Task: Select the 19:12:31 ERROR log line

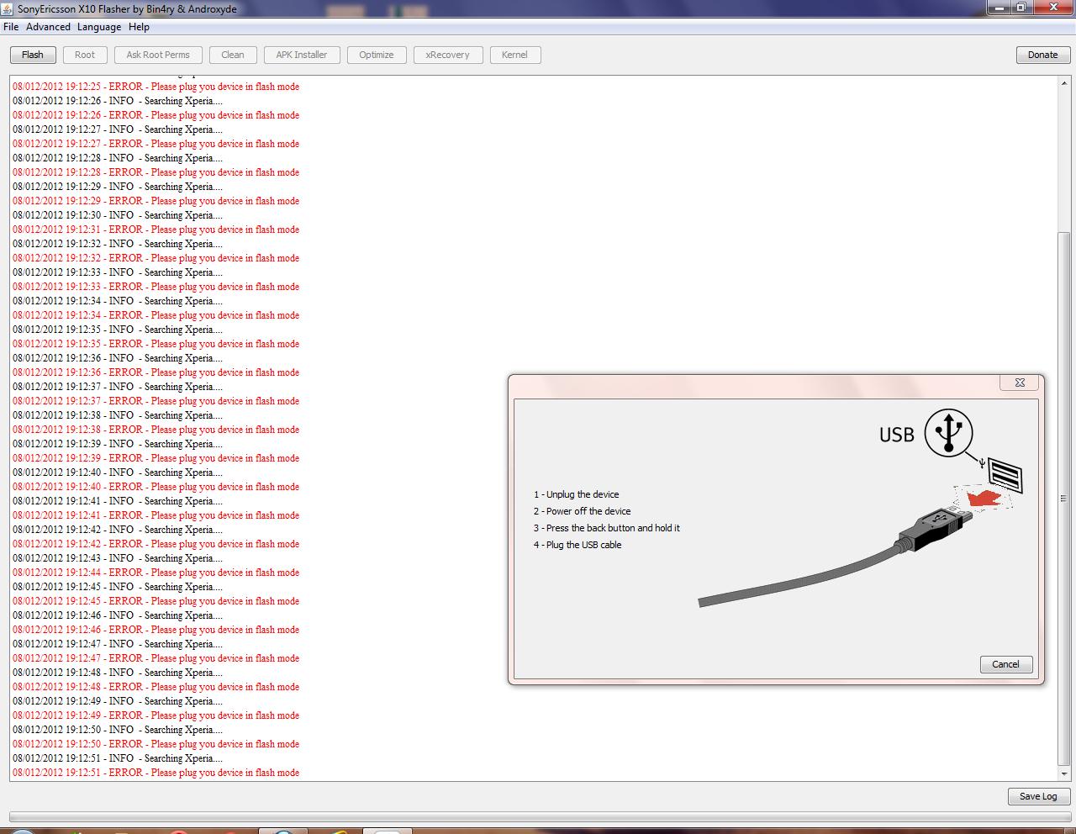Action: pos(156,230)
